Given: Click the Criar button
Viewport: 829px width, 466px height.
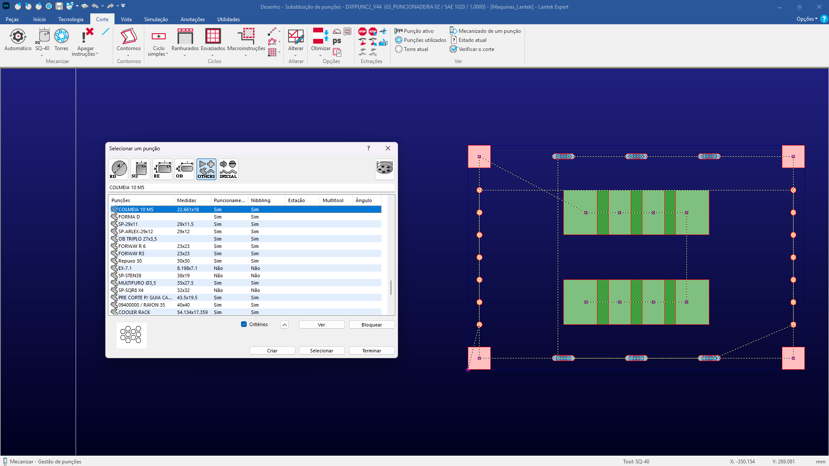Looking at the screenshot, I should pos(272,351).
